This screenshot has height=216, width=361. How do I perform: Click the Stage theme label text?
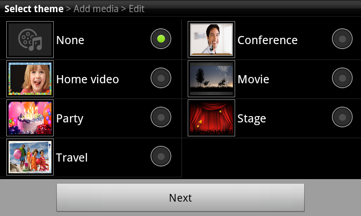point(251,118)
